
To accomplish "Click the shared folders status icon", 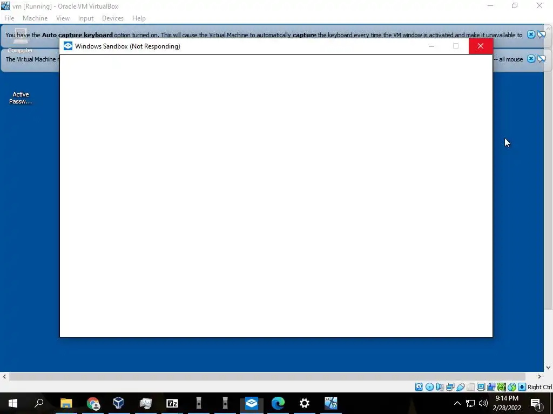I will click(470, 387).
